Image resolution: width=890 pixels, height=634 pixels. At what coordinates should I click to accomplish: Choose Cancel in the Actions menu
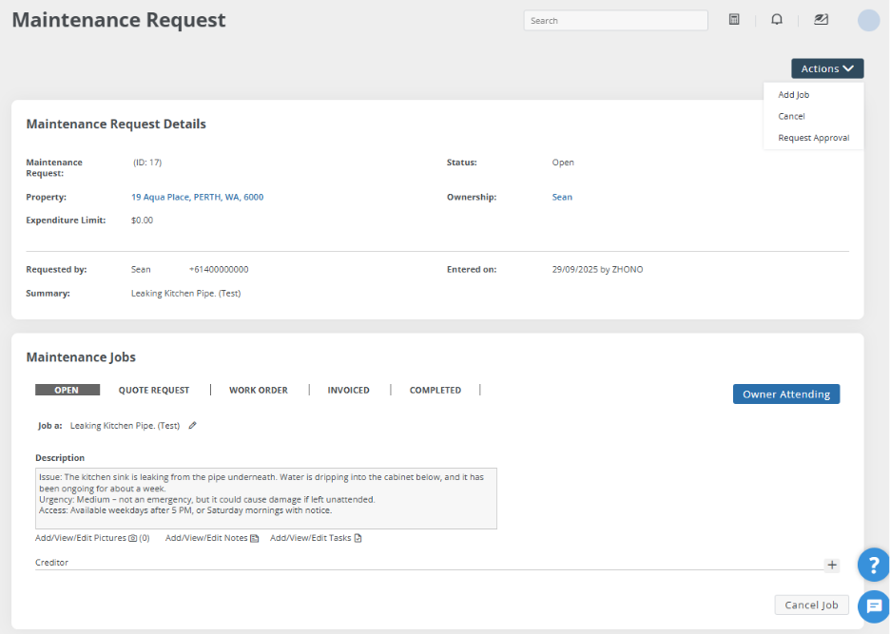(x=791, y=116)
